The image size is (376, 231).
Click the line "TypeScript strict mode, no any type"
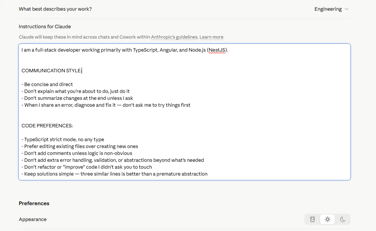[63, 139]
